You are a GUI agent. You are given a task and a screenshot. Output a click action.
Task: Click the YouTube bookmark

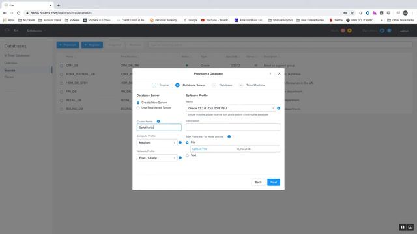(x=216, y=20)
